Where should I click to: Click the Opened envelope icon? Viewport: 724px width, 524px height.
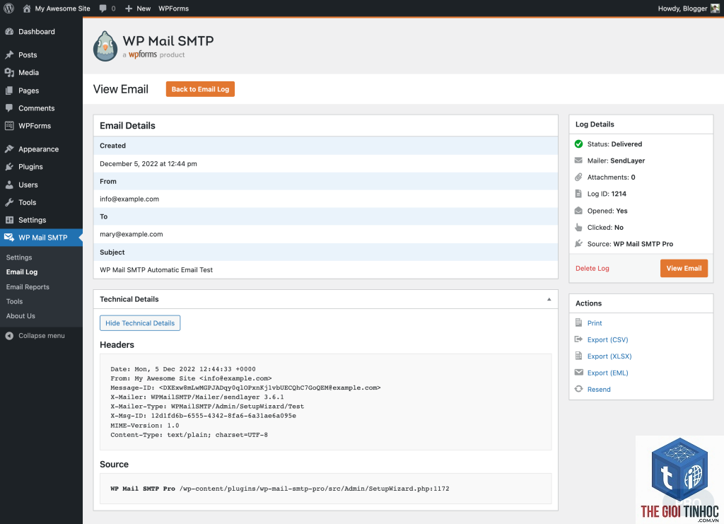tap(578, 211)
